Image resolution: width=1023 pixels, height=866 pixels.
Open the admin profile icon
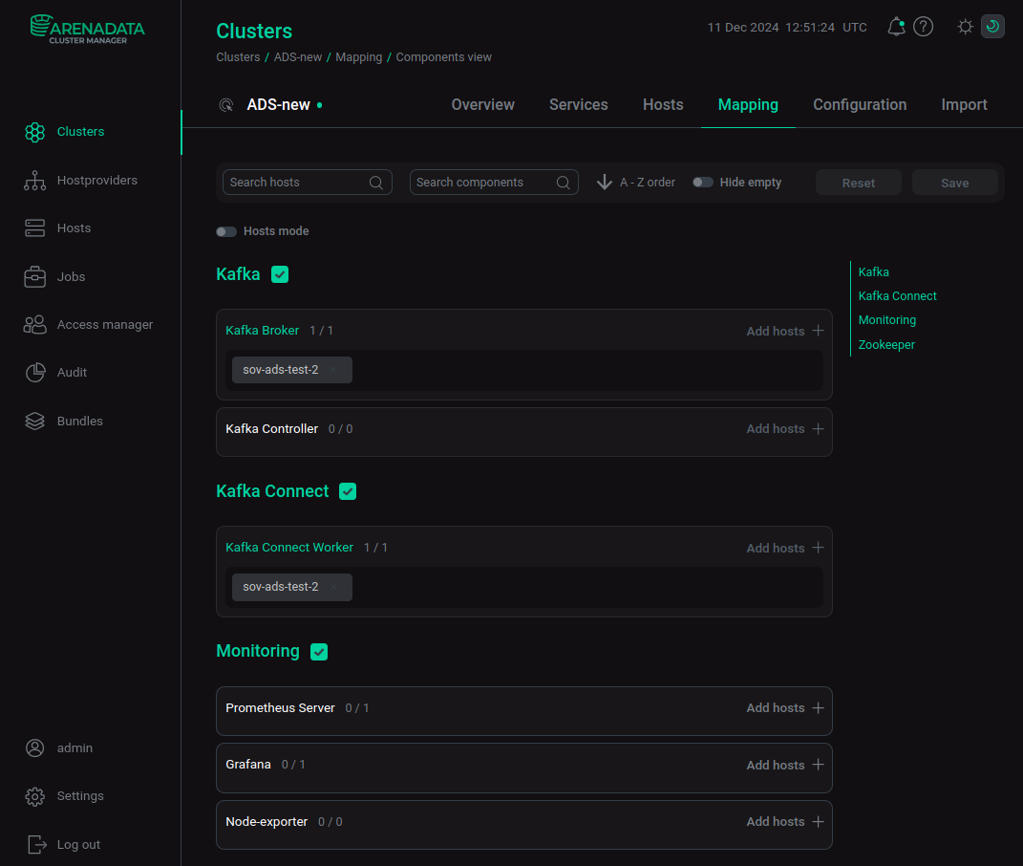coord(34,747)
